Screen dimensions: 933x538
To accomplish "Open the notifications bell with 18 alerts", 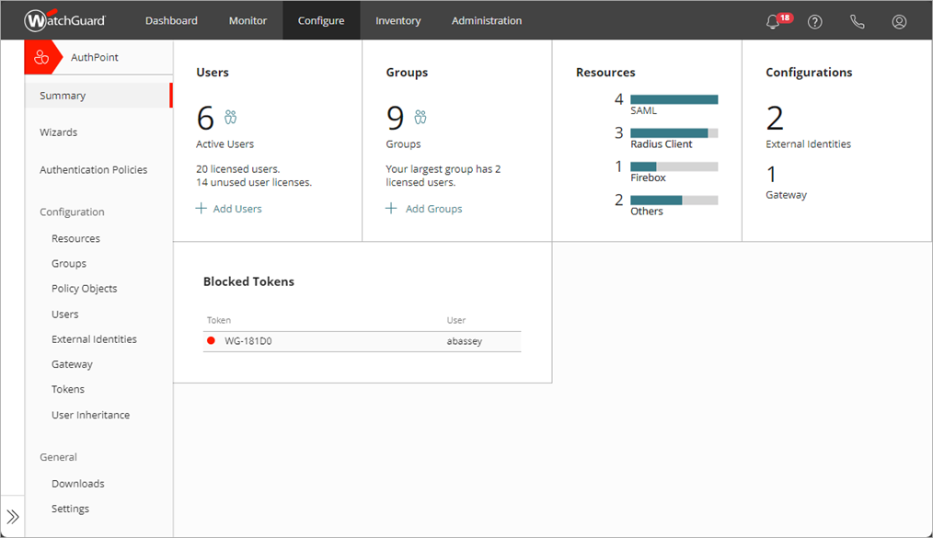I will point(773,21).
